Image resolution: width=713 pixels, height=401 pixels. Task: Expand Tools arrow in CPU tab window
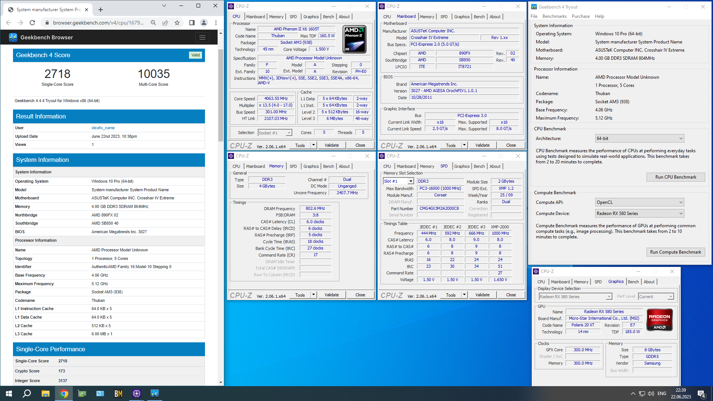coord(313,145)
